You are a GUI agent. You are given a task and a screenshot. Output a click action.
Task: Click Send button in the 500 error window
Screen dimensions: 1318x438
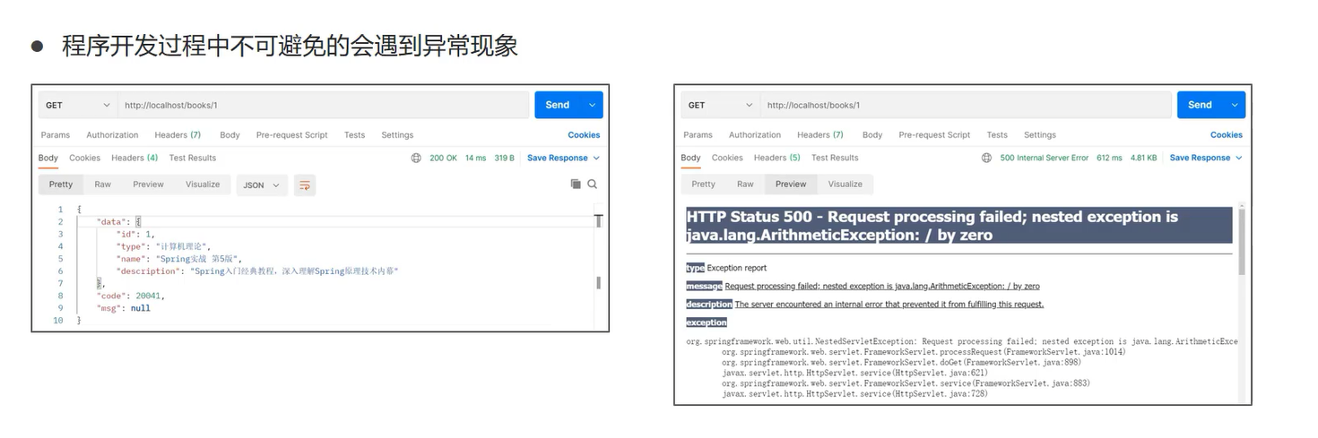pos(1200,105)
